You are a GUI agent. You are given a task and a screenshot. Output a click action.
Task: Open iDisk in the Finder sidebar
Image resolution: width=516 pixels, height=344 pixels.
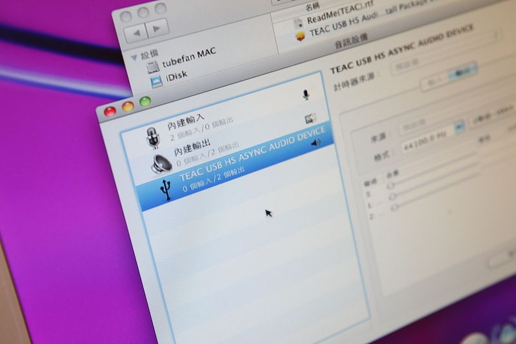click(x=176, y=76)
